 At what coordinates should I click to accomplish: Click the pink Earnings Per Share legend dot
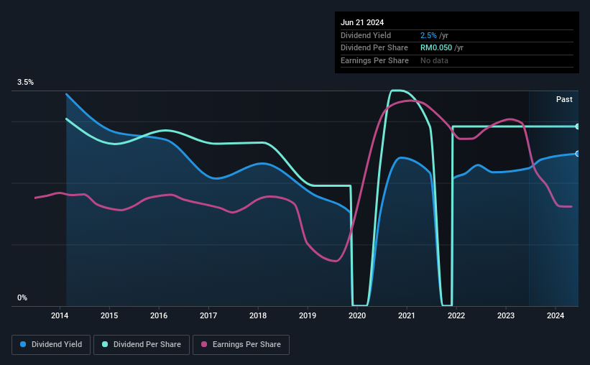pyautogui.click(x=204, y=344)
